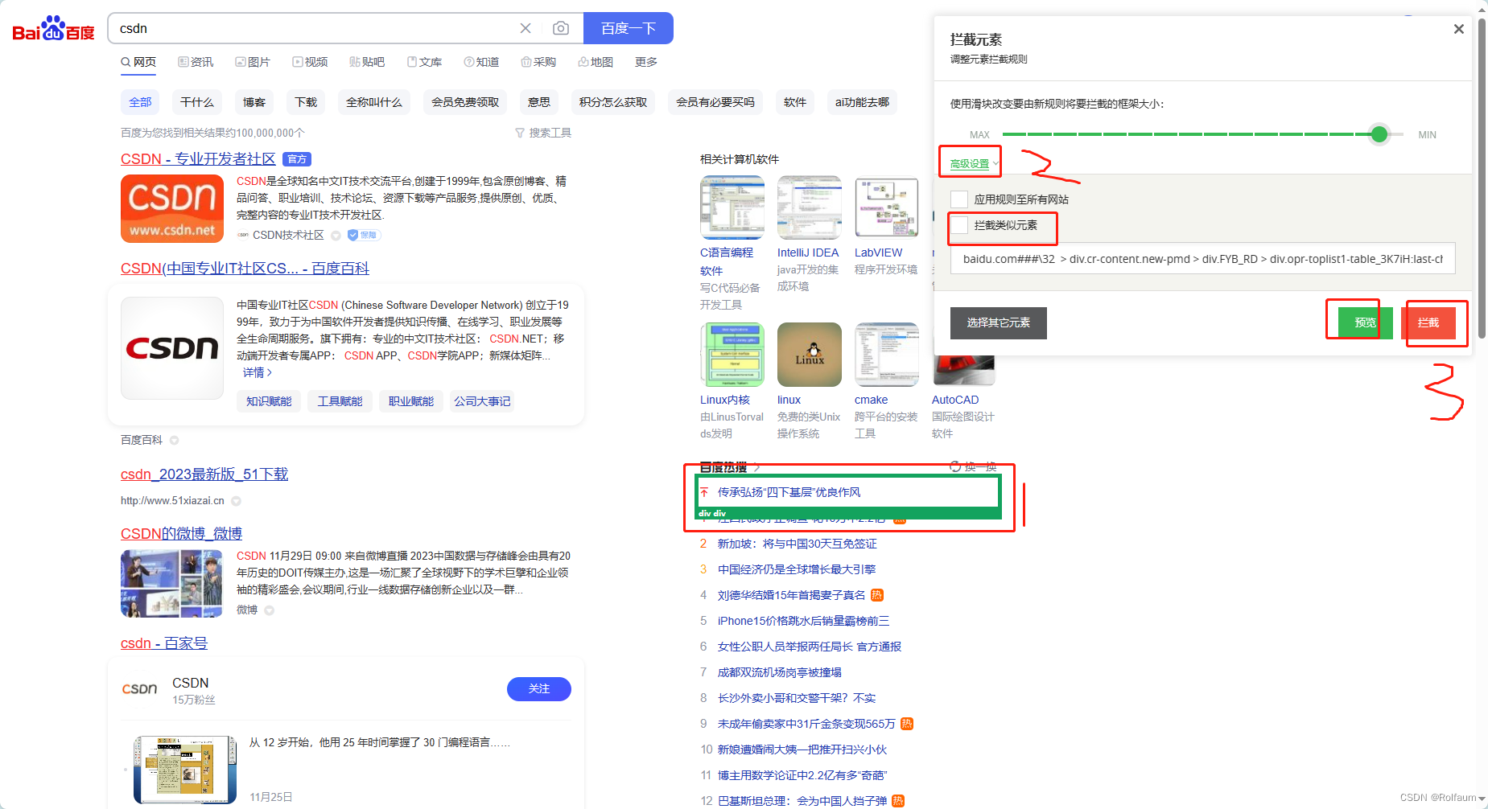Click the circle icon after 微博 source
Image resolution: width=1488 pixels, height=809 pixels.
(269, 610)
